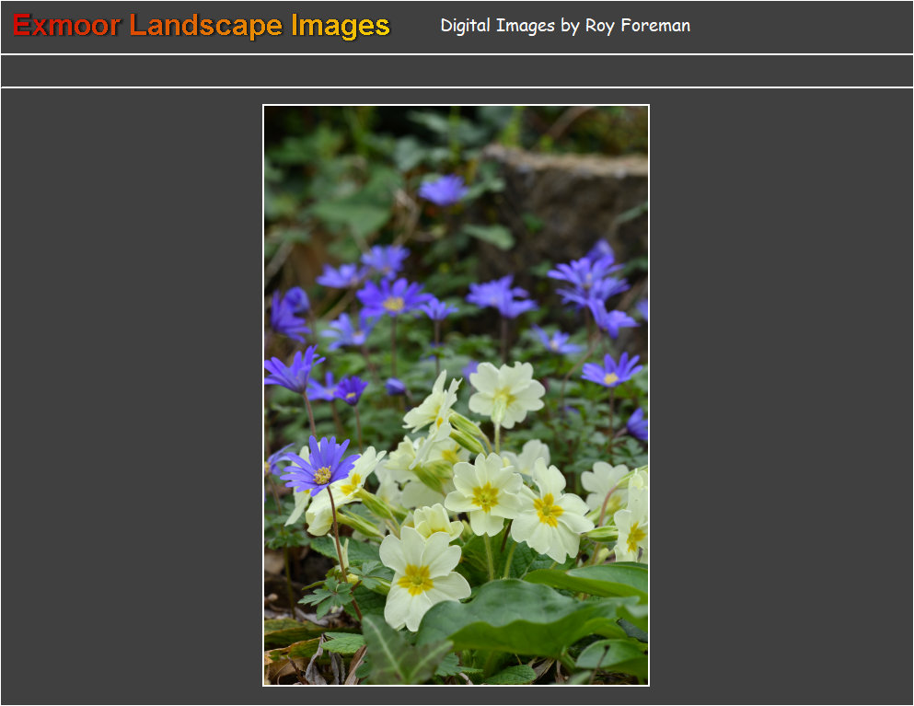Viewport: 914px width, 706px height.
Task: Click the dark grey area right of the photo
Action: coord(782,396)
